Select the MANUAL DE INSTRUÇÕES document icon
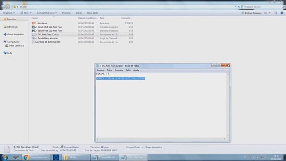The width and height of the screenshot is (286, 161). (x=33, y=42)
